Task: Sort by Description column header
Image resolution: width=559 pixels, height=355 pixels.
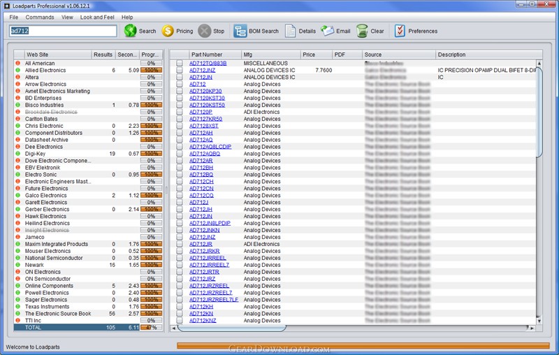Action: point(488,55)
